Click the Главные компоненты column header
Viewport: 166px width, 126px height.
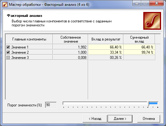(29, 39)
